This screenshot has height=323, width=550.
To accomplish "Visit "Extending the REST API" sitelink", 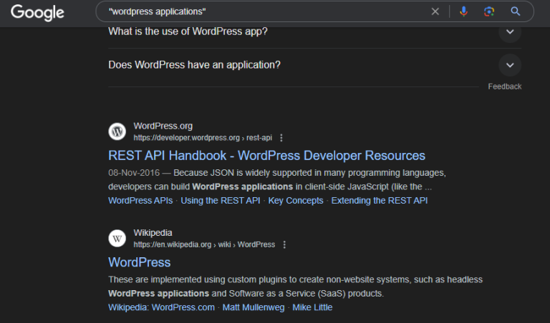I will click(x=379, y=201).
